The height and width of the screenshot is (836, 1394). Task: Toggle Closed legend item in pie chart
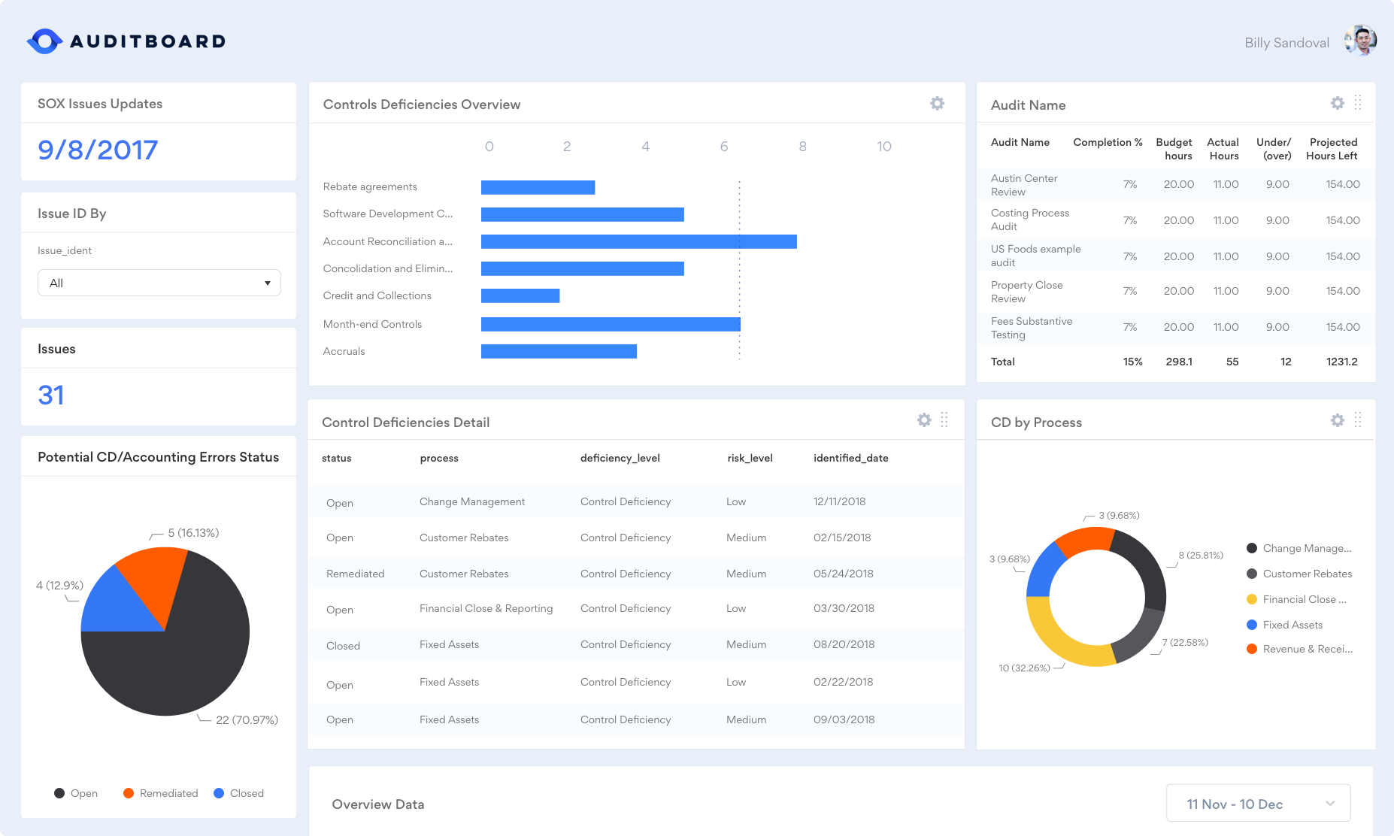click(238, 793)
